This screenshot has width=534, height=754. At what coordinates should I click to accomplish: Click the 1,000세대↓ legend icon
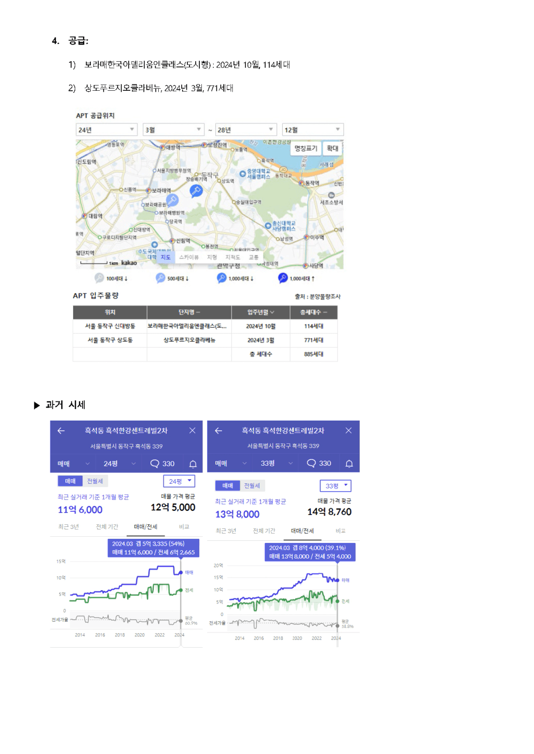click(222, 278)
